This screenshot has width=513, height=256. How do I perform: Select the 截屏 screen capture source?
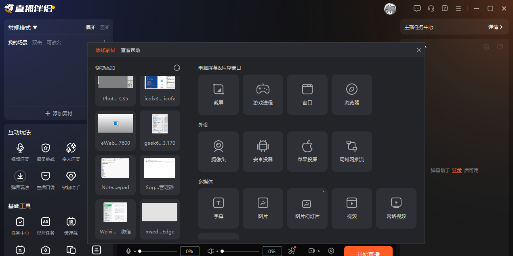pyautogui.click(x=219, y=95)
